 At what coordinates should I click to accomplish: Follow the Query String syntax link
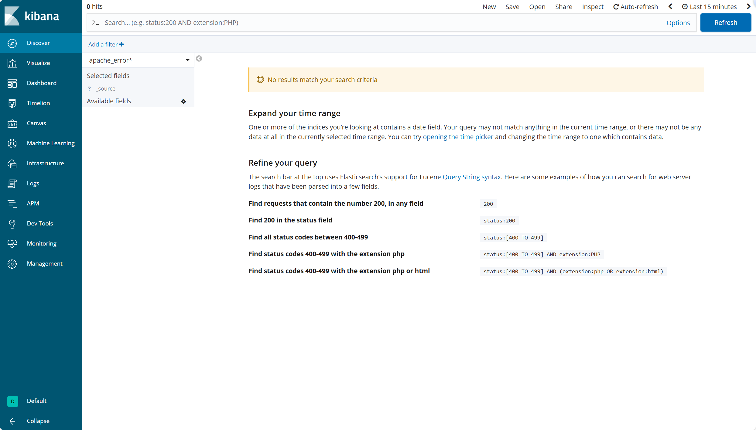click(471, 177)
